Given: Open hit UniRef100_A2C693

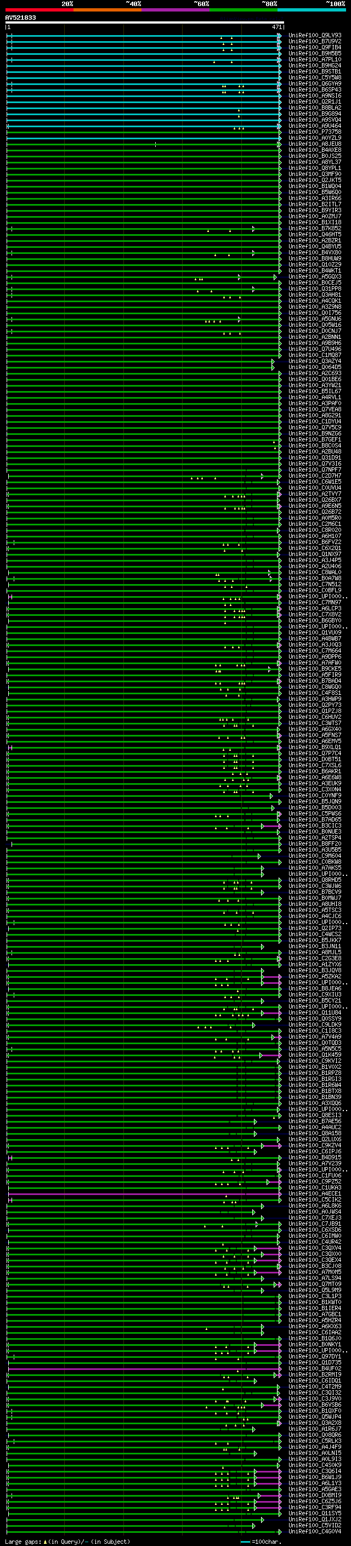Looking at the screenshot, I should click(315, 373).
